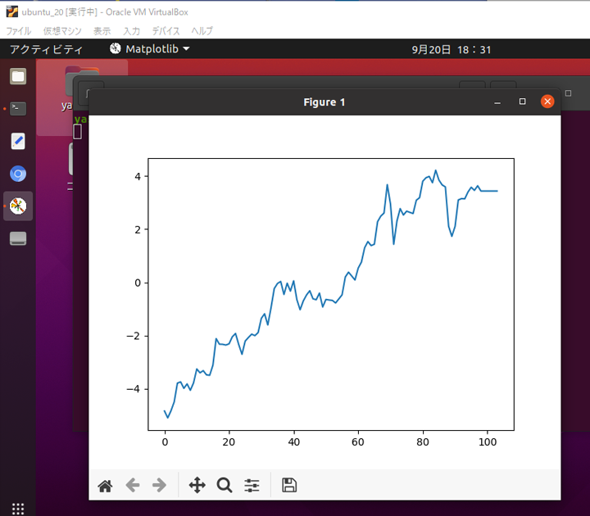
Task: Launch the Text Editor from the dock
Action: (18, 142)
